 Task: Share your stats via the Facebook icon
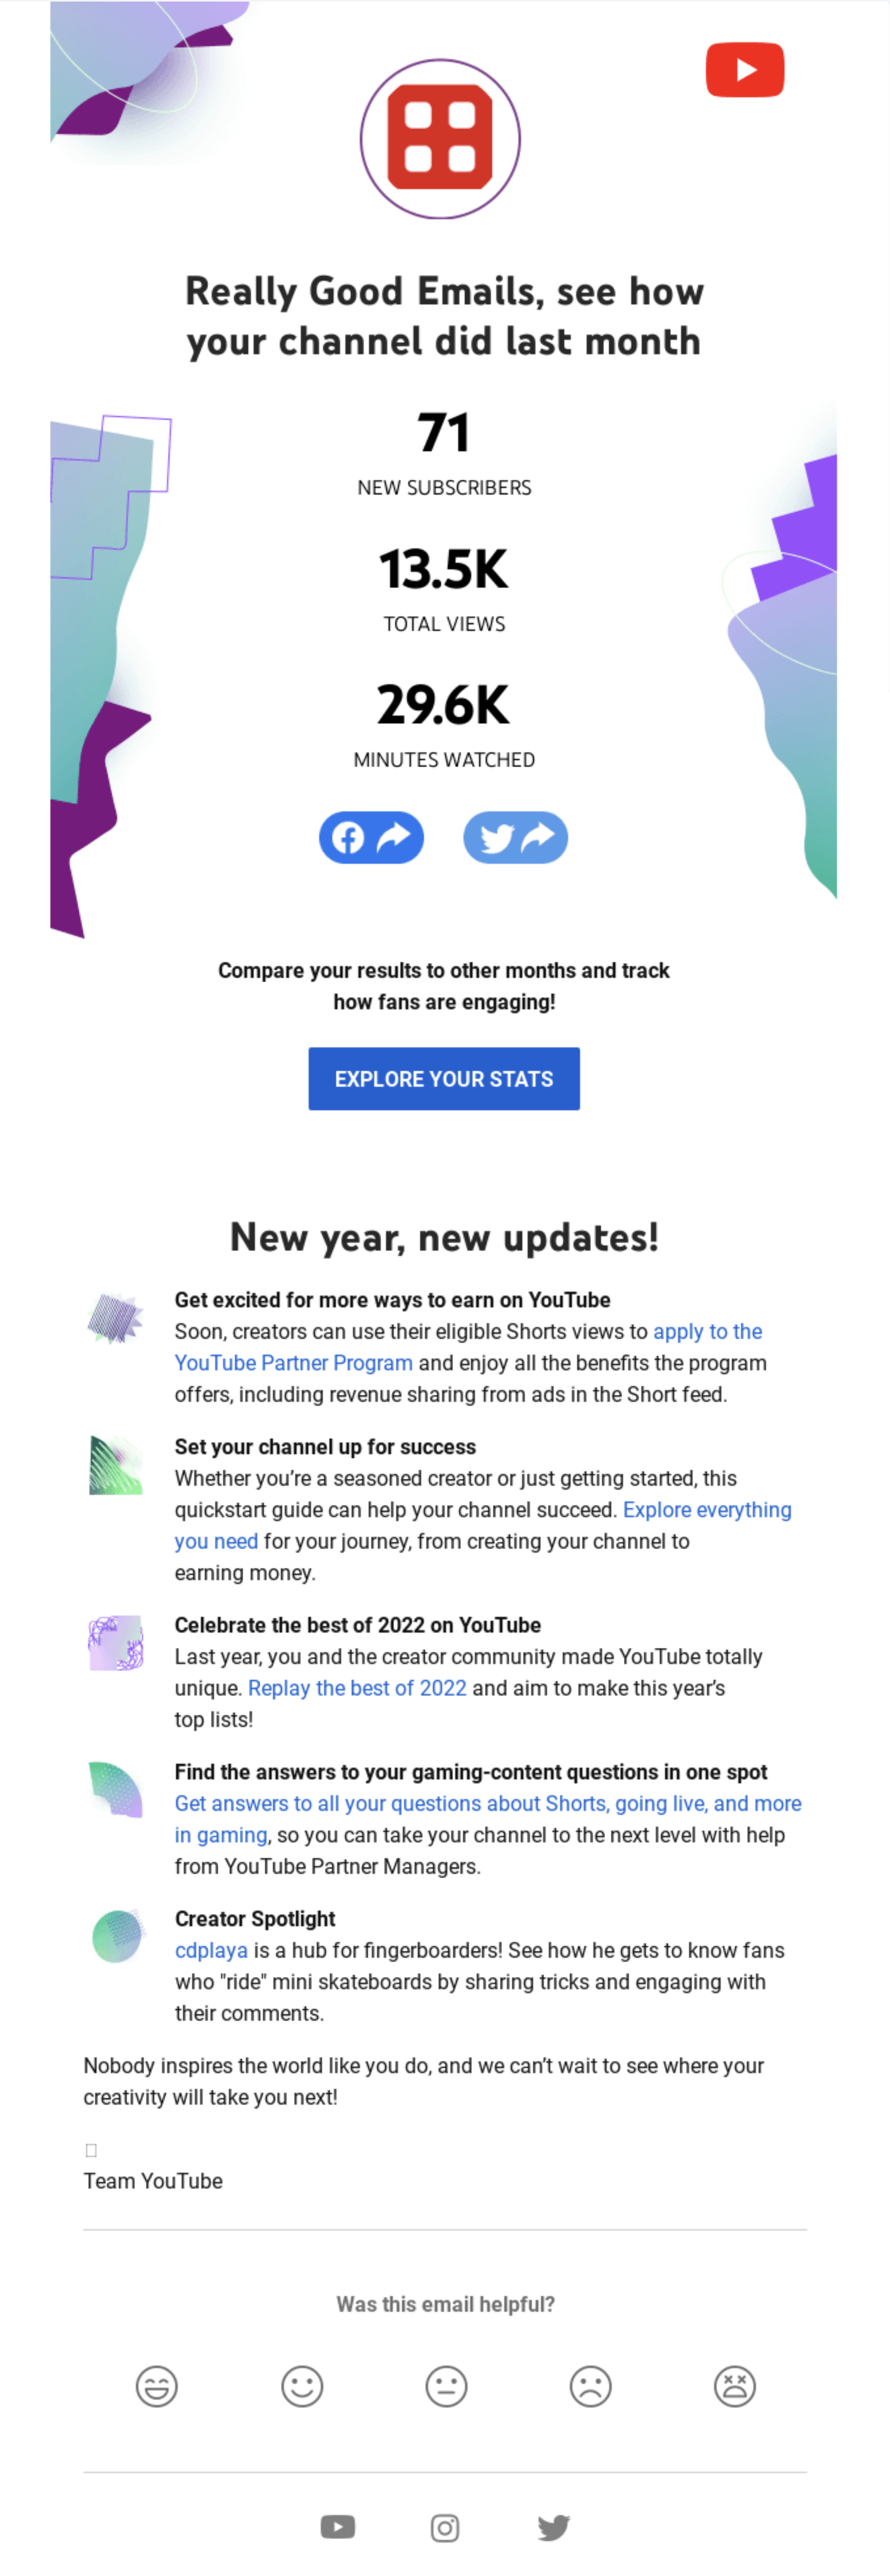(x=371, y=837)
